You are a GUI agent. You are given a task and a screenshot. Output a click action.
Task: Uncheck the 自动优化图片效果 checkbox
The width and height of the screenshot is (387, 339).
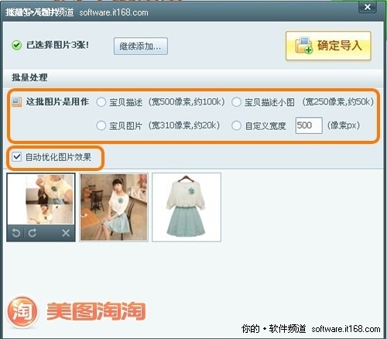(x=16, y=156)
